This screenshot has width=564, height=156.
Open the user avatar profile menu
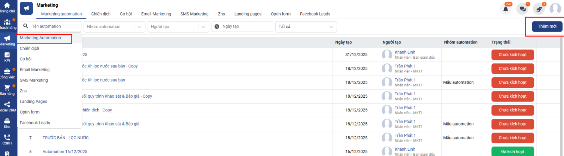click(x=555, y=9)
